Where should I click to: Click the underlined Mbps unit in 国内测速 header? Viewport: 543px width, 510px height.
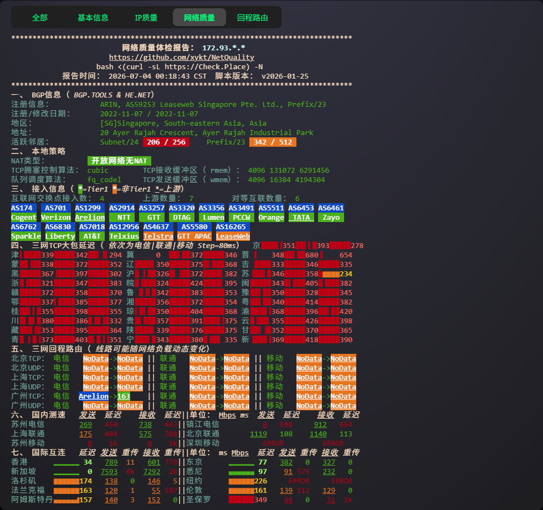(227, 415)
